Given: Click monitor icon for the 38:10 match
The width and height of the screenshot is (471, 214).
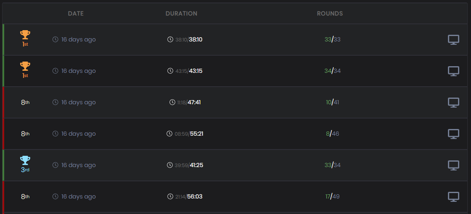Looking at the screenshot, I should click(x=453, y=40).
